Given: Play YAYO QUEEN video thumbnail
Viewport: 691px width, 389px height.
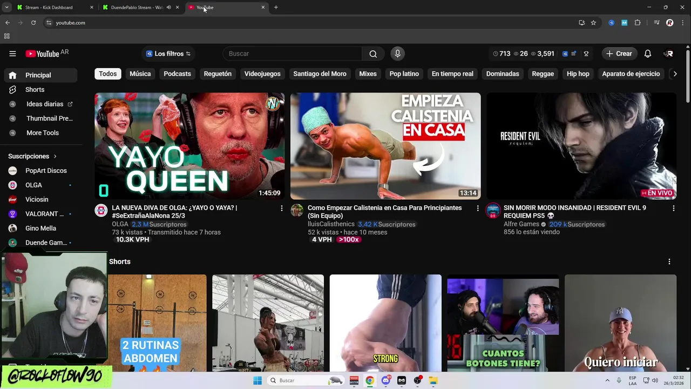Looking at the screenshot, I should [x=189, y=146].
